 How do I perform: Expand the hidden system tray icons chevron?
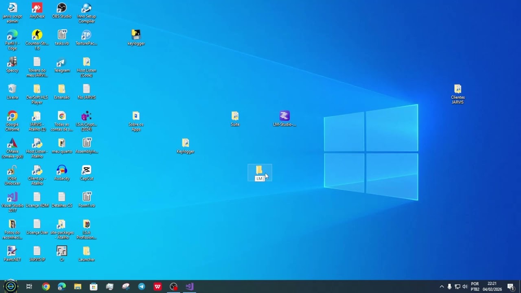click(442, 286)
